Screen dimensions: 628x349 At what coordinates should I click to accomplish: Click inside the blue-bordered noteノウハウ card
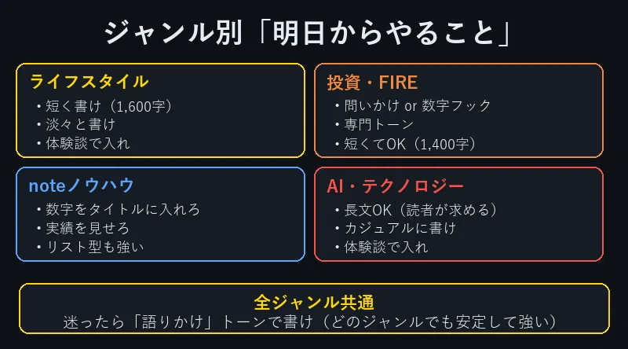tap(160, 215)
